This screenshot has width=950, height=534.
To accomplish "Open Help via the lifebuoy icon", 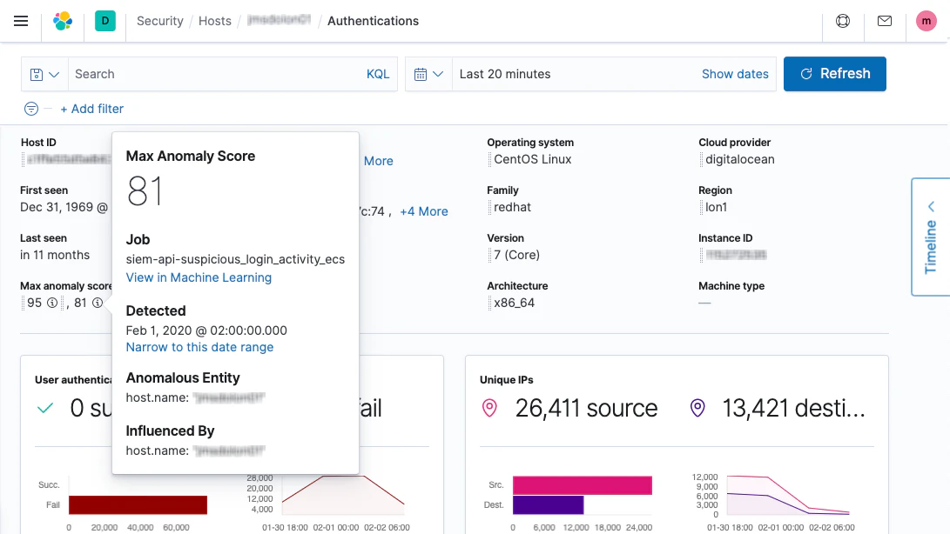I will click(x=842, y=21).
